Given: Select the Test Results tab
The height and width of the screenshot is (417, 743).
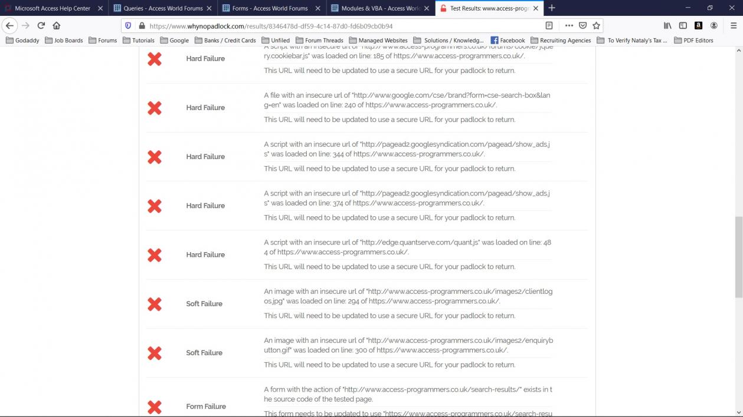Looking at the screenshot, I should [x=489, y=8].
